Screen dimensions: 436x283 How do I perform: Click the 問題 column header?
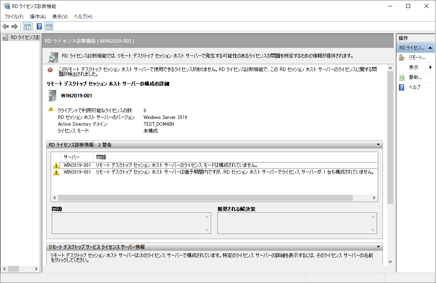236,157
